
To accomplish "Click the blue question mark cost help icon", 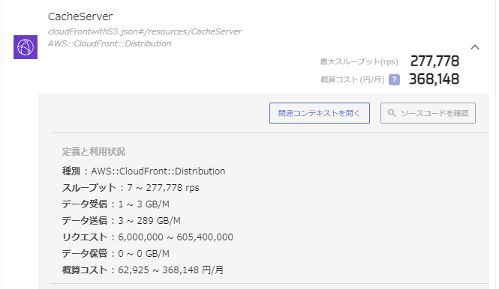I will pyautogui.click(x=394, y=79).
